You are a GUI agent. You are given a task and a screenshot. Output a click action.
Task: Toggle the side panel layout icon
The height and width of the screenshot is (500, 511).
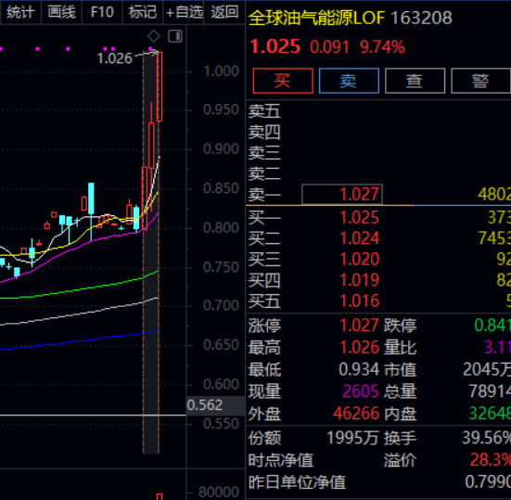[x=175, y=36]
